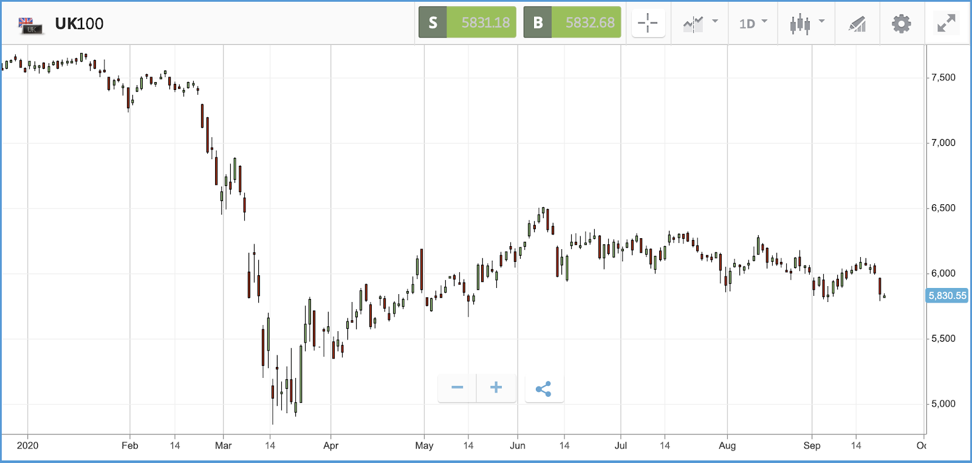Click the 2020 date axis label
This screenshot has height=463, width=972.
click(27, 446)
